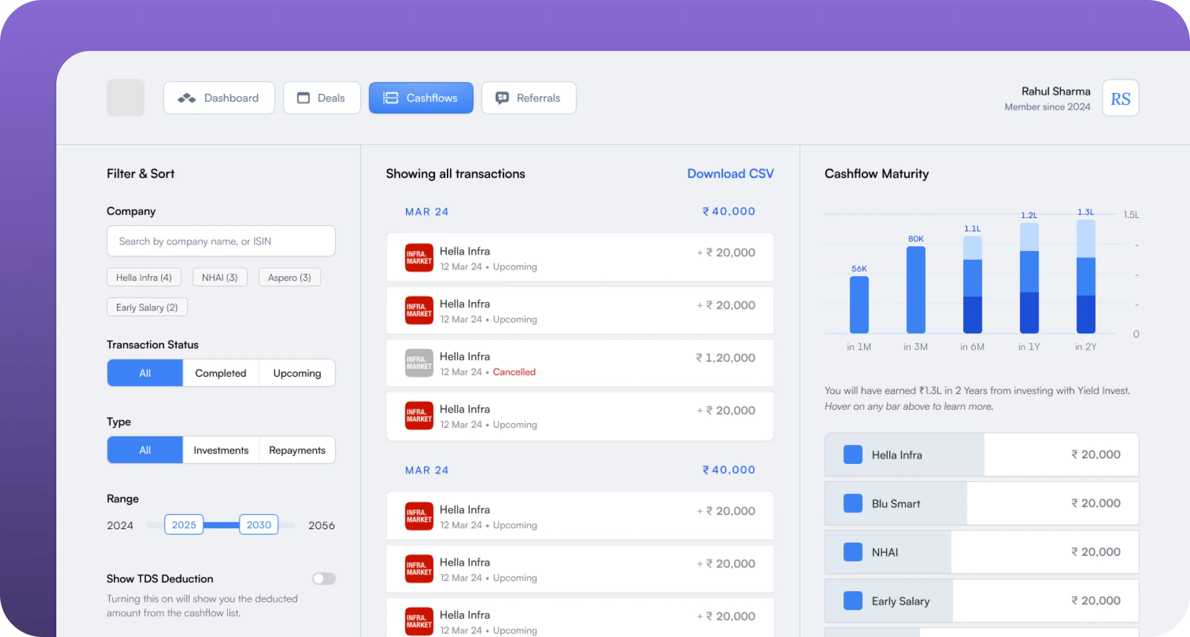The width and height of the screenshot is (1190, 637).
Task: Click the NHAI blue legend swatch
Action: [x=853, y=552]
